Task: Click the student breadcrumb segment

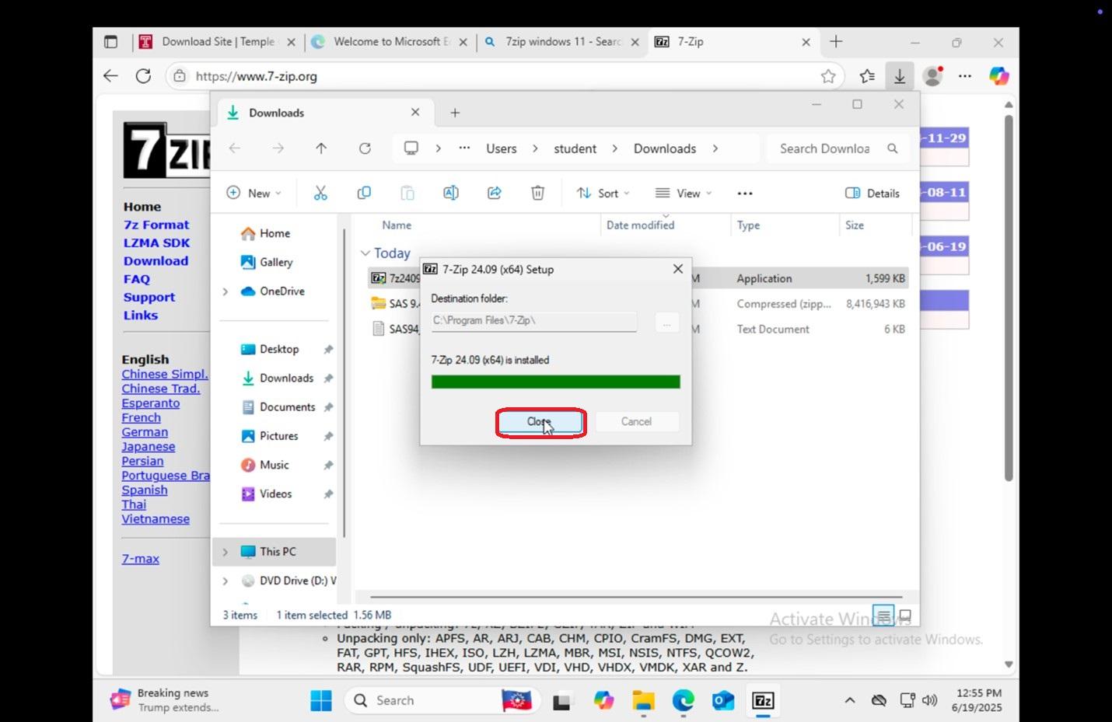Action: point(575,148)
